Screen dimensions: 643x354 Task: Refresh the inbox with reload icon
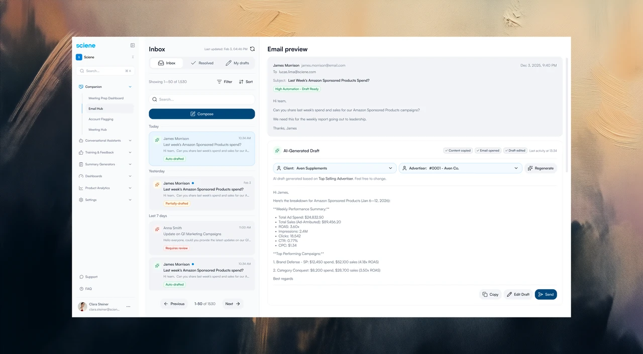click(x=252, y=49)
